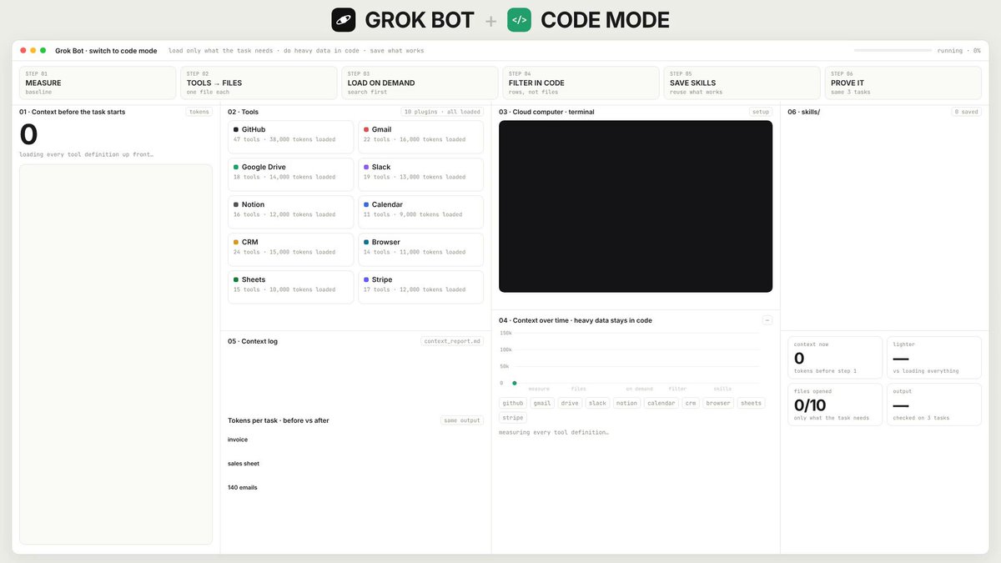Screen dimensions: 1001x563
Task: Select Step 03 Load on Demand tab
Action: (420, 83)
